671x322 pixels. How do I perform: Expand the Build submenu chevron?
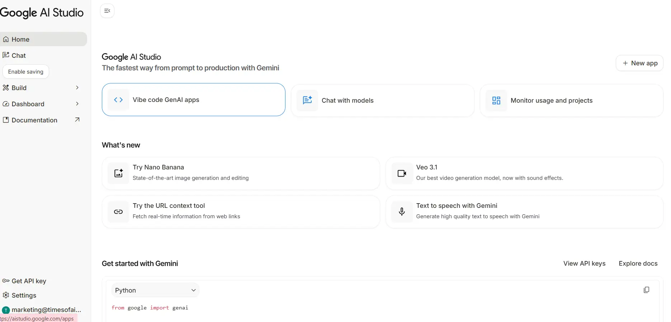point(77,88)
